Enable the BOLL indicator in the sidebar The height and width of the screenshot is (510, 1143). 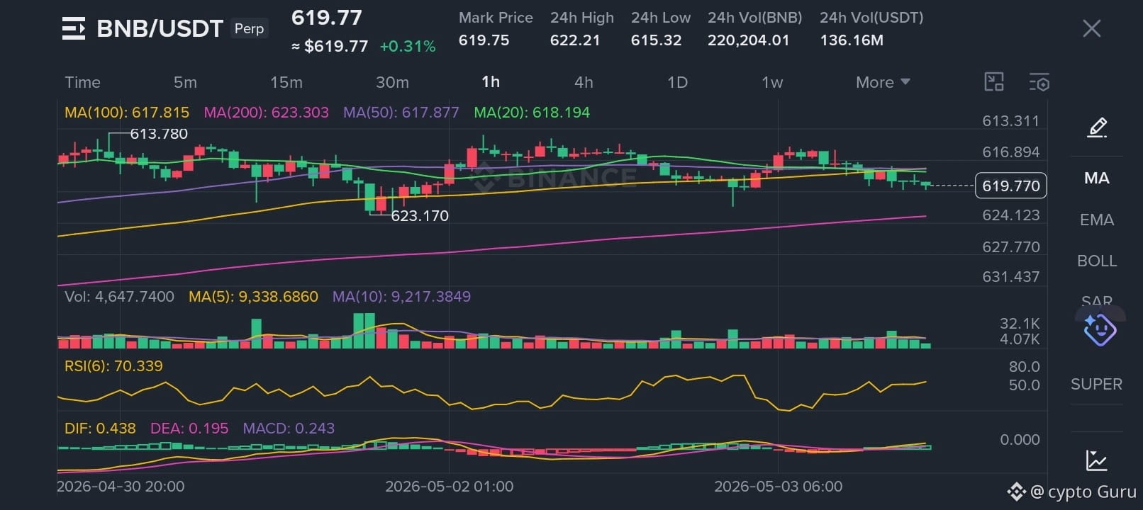point(1097,261)
